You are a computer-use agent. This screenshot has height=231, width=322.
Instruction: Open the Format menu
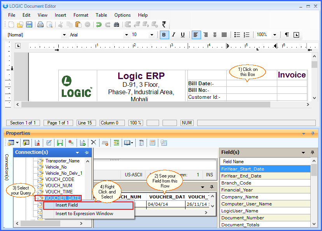(x=81, y=15)
